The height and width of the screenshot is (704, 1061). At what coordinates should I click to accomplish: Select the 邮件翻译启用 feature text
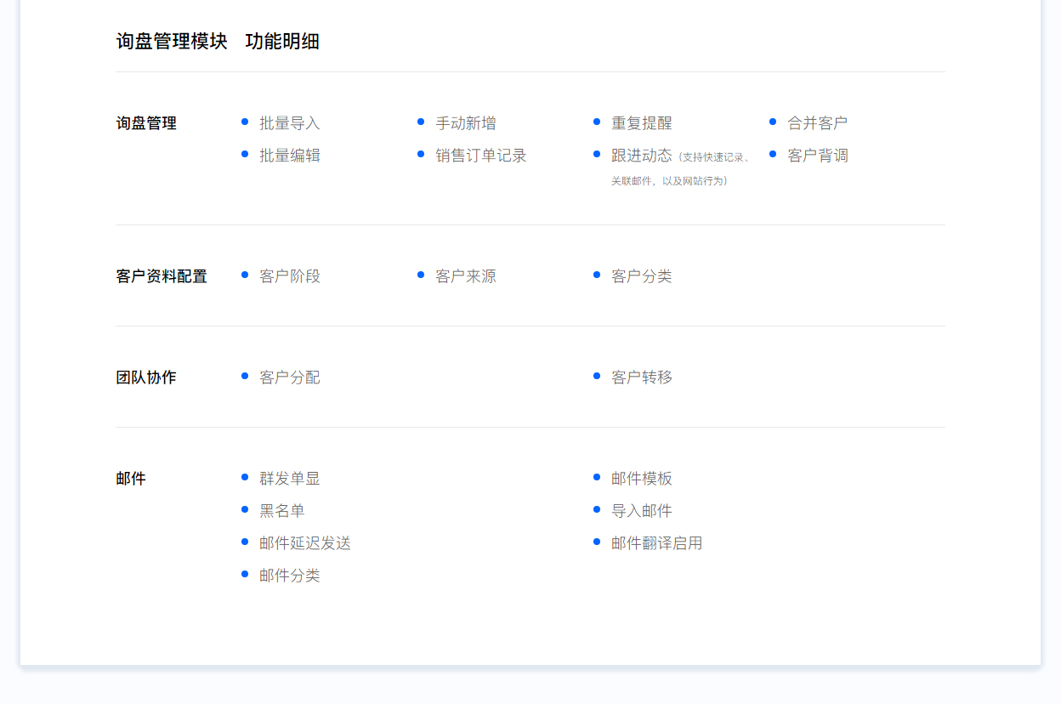[657, 543]
